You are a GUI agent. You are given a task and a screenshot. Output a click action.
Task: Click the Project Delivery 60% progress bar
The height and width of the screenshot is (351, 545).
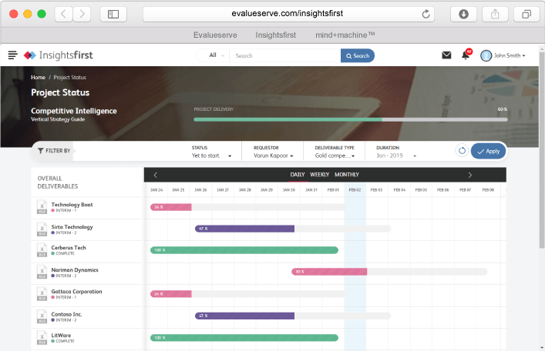click(350, 119)
